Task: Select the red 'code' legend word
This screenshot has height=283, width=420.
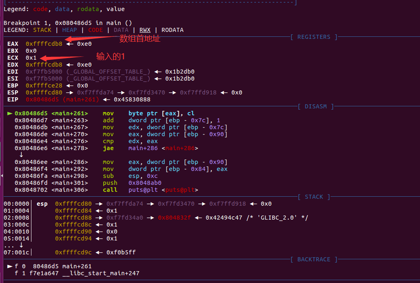Action: [x=40, y=9]
